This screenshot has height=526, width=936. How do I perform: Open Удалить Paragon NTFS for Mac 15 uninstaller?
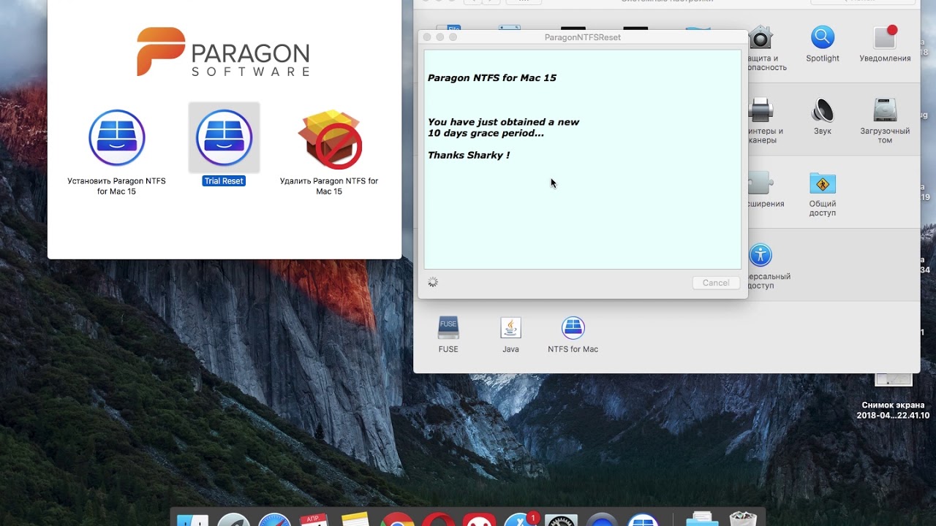[x=329, y=139]
